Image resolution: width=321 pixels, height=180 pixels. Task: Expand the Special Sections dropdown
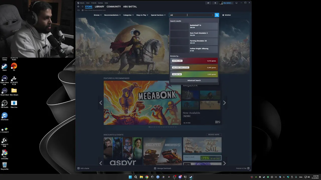158,15
